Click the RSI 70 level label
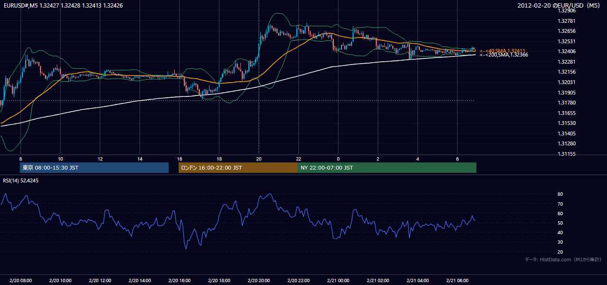Screen dimensions: 607x285 coord(560,204)
